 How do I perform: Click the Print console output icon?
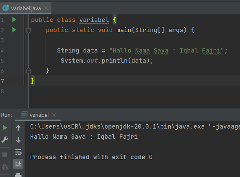18,174
